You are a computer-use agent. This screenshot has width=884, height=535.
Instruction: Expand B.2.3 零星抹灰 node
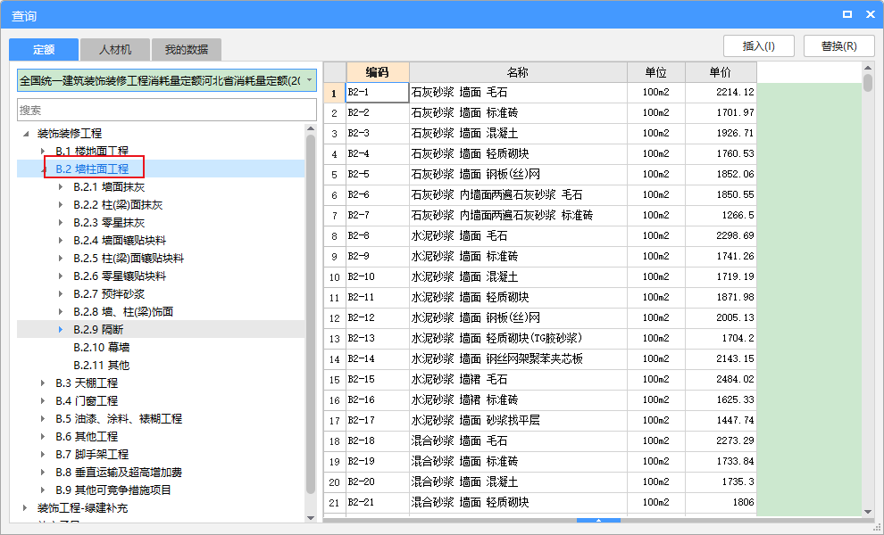coord(61,222)
